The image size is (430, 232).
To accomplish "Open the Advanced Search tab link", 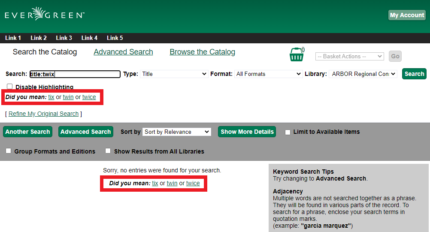I will 123,52.
